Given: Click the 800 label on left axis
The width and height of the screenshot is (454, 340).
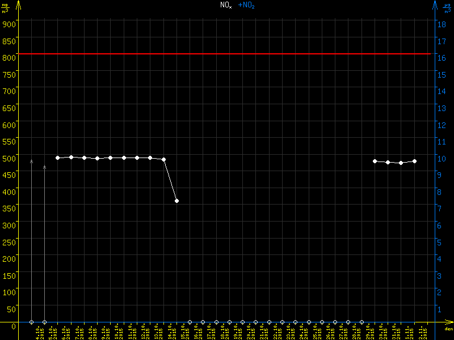Looking at the screenshot, I should click(x=8, y=57).
